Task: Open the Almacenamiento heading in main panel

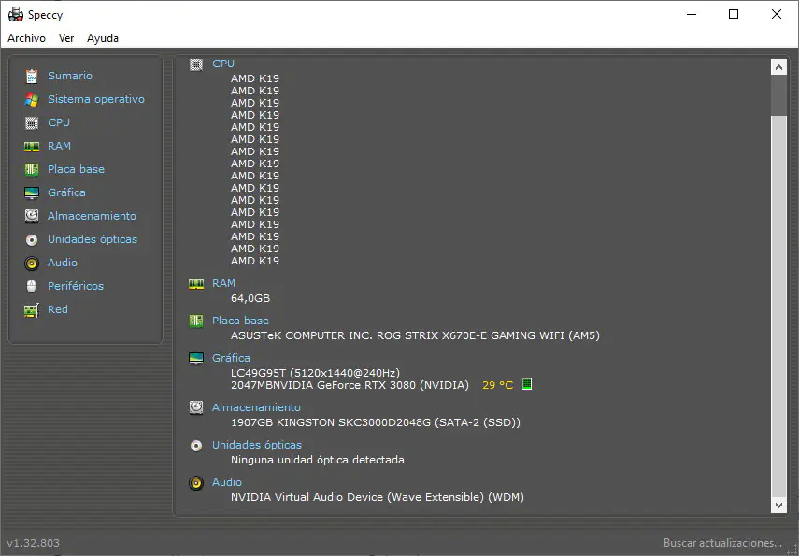Action: coord(256,407)
